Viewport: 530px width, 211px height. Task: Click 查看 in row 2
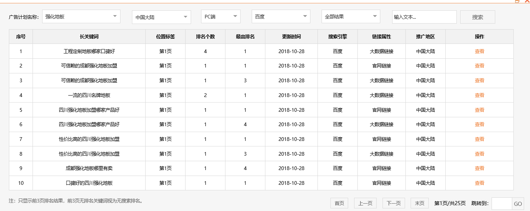(x=479, y=66)
